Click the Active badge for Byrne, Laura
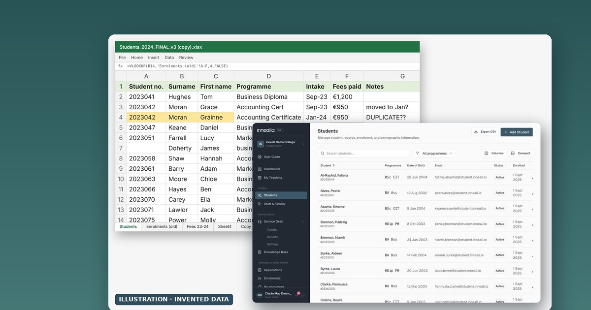 tap(500, 271)
